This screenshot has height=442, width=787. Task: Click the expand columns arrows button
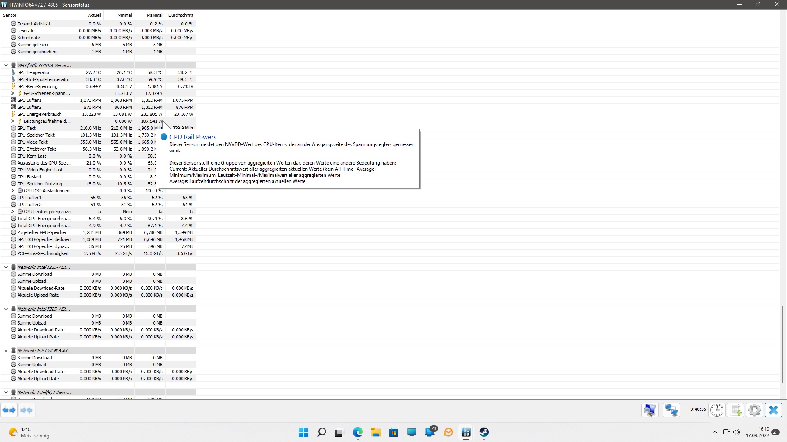(x=9, y=410)
